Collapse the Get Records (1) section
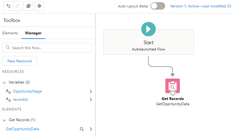This screenshot has width=232, height=137. [4, 120]
